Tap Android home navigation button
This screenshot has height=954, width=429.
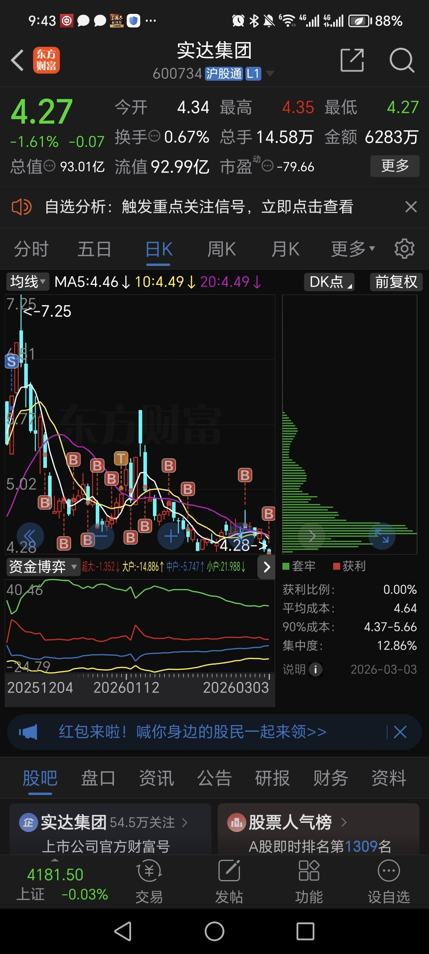coord(214,931)
